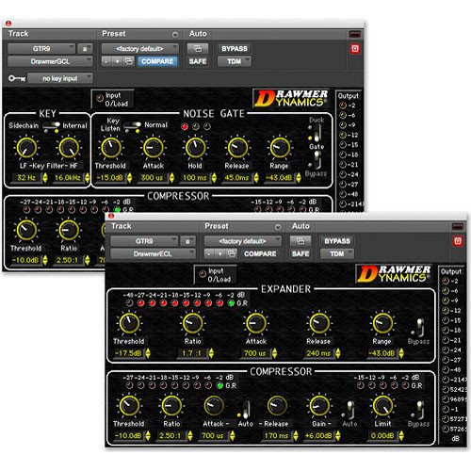
Task: Click BYPASS button in DrawmerGCL window
Action: click(x=235, y=49)
